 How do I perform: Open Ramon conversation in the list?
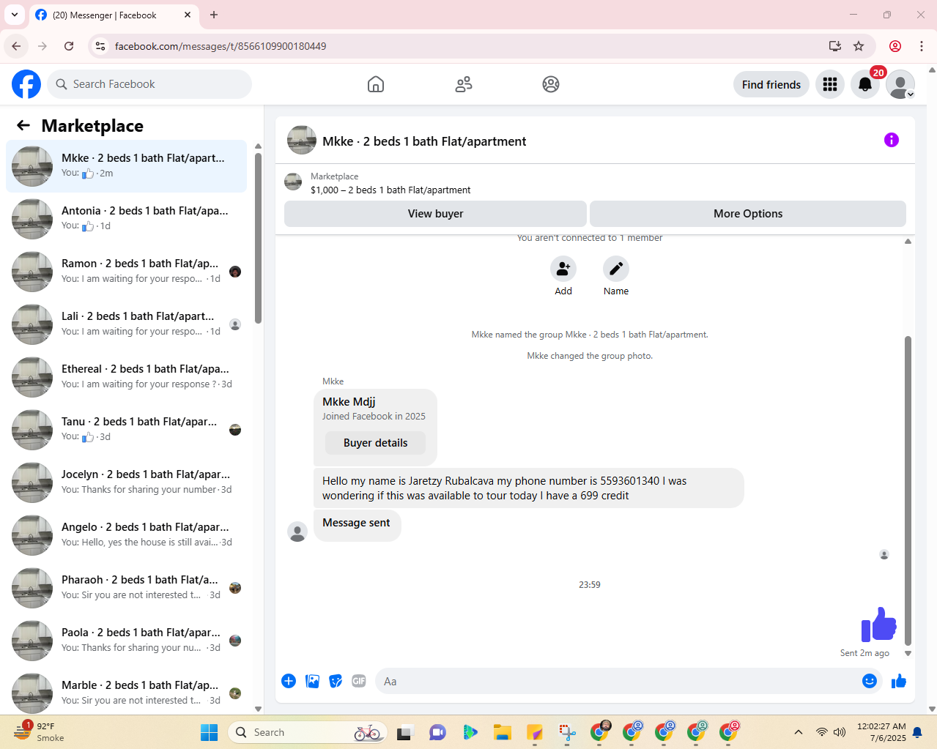point(126,272)
